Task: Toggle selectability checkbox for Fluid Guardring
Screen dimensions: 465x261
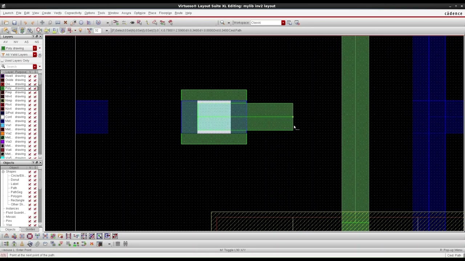Action: [x=35, y=212]
